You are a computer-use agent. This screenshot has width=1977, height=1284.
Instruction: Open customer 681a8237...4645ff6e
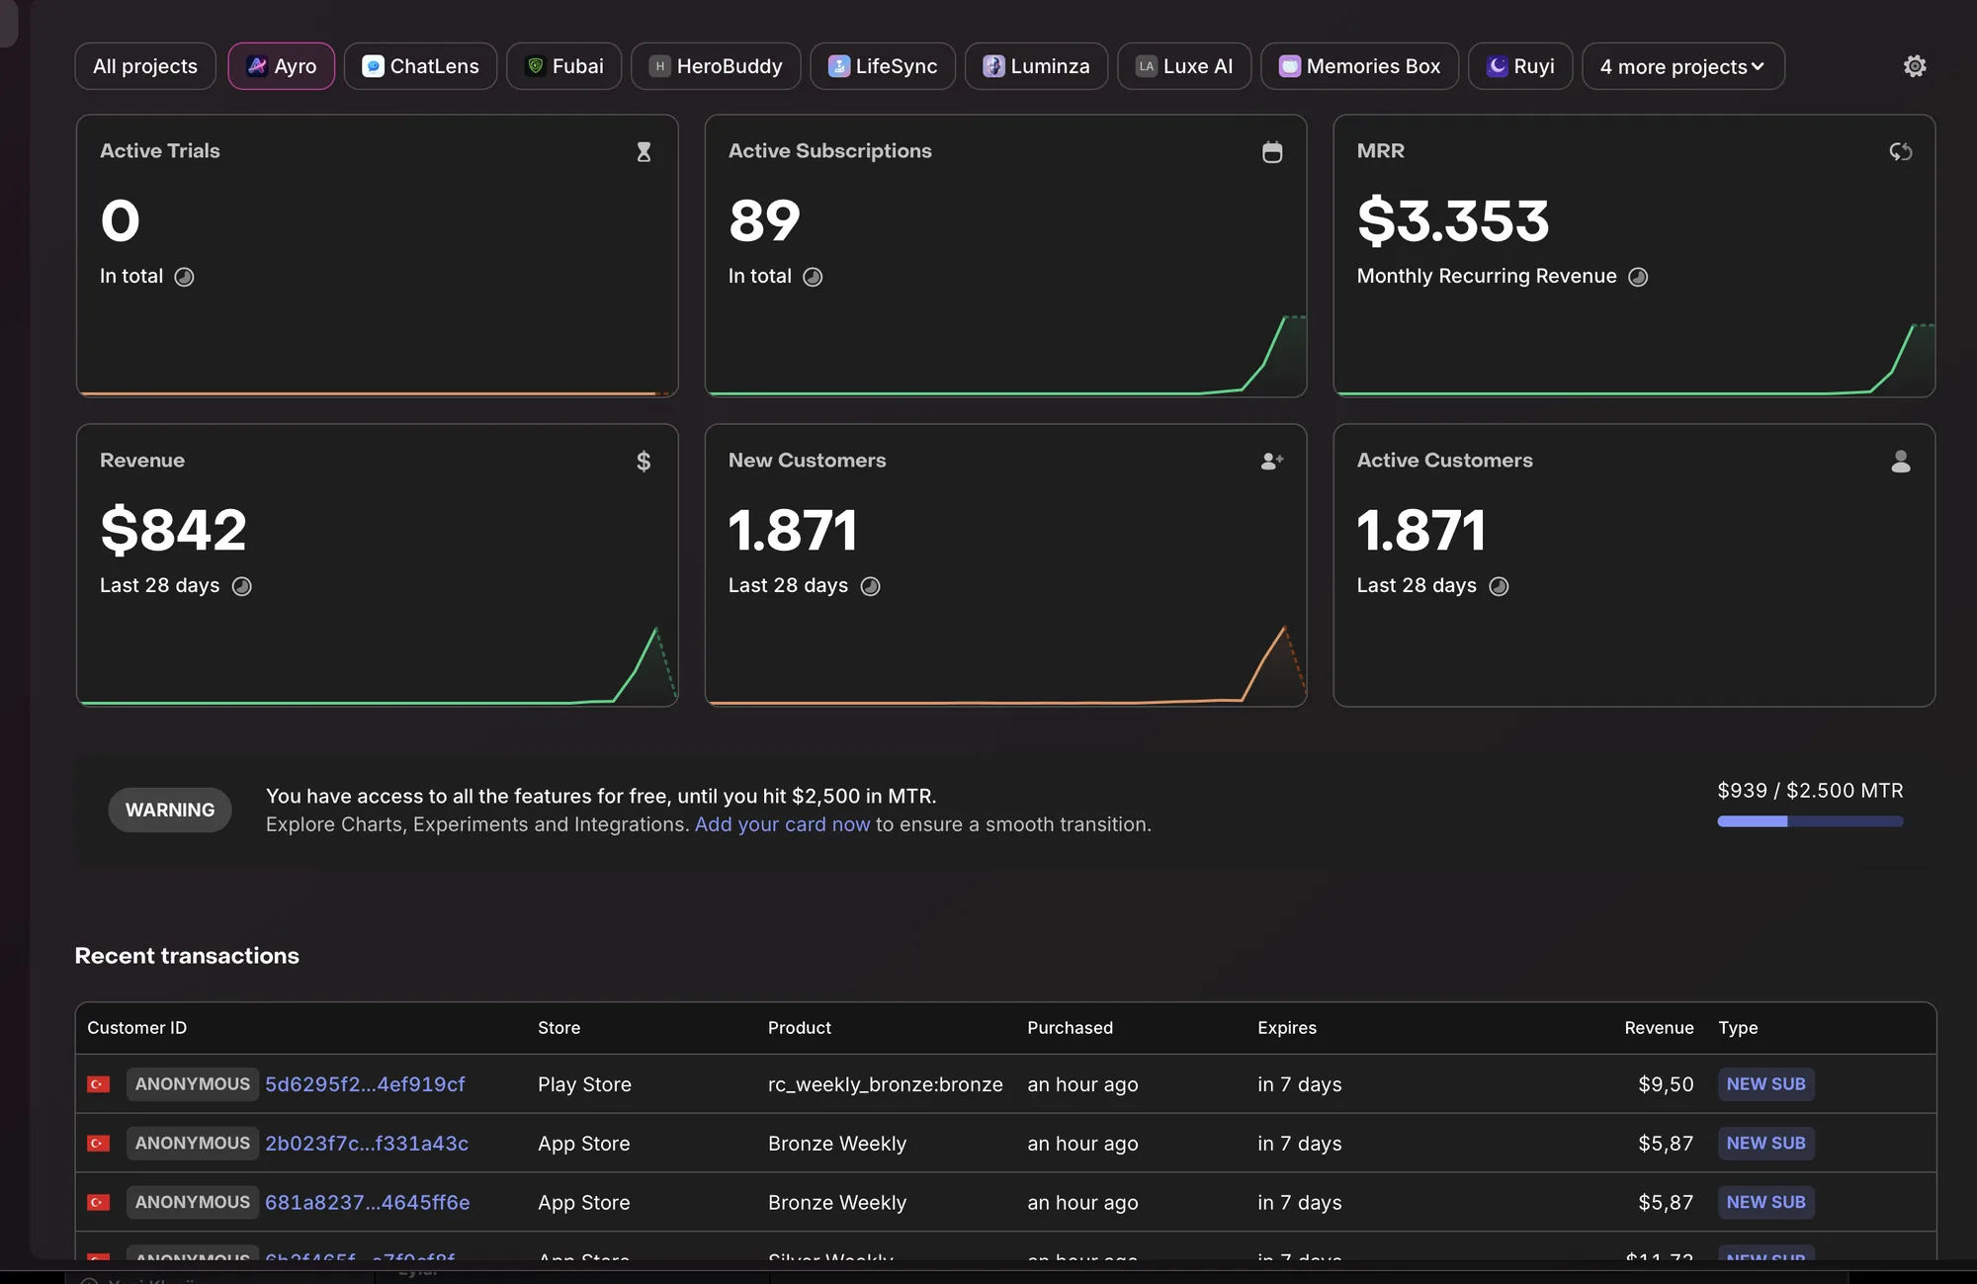pos(368,1203)
